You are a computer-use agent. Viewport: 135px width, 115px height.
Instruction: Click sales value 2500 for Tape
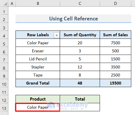point(115,75)
